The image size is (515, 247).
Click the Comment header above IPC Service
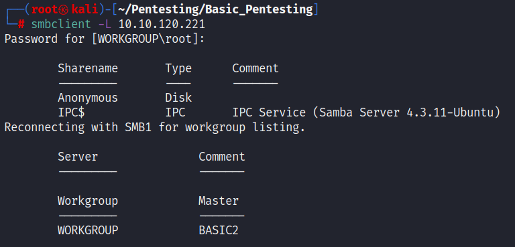pos(255,68)
